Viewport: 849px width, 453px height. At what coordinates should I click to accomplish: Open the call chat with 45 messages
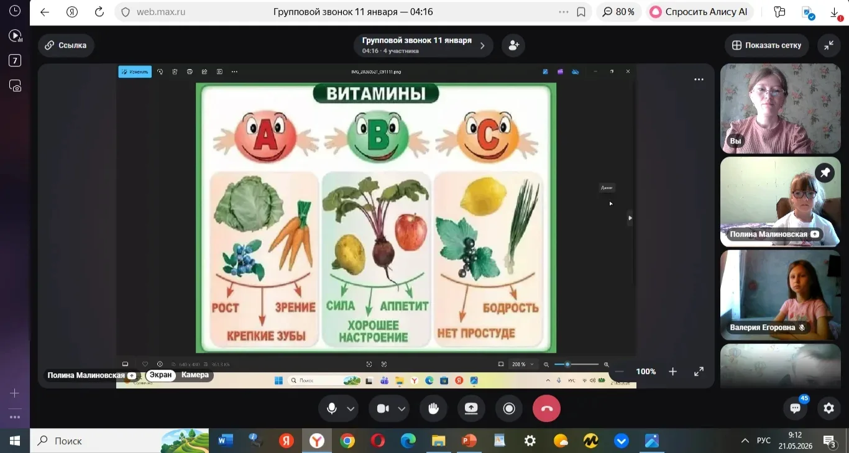click(x=795, y=408)
